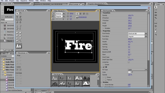
Task: Click the Aa style preview swatch in Title Tools
Action: 19,46
